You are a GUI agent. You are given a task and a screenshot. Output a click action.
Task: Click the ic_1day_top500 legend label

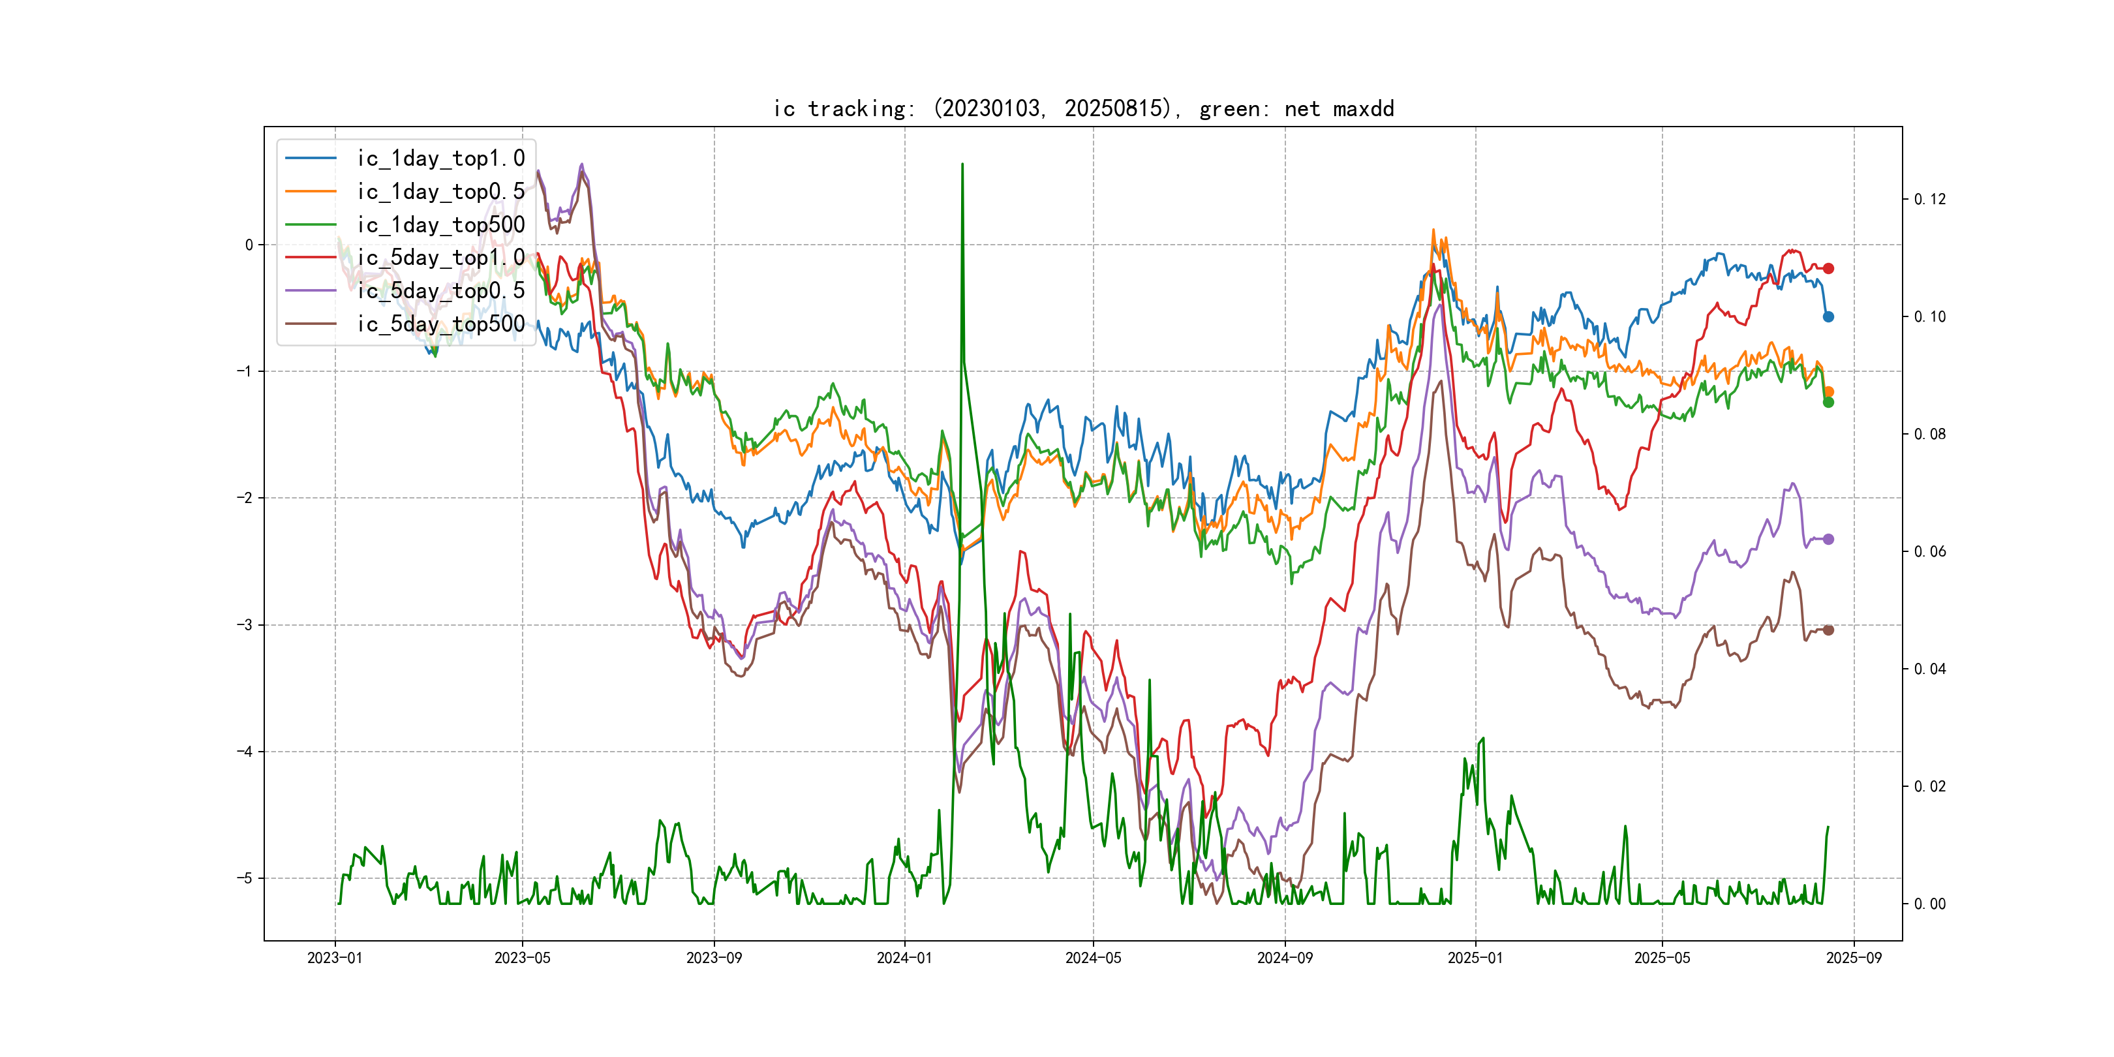click(x=440, y=225)
